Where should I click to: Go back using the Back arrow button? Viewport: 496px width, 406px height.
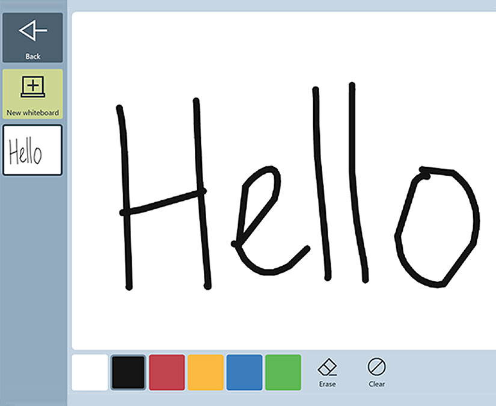point(32,38)
